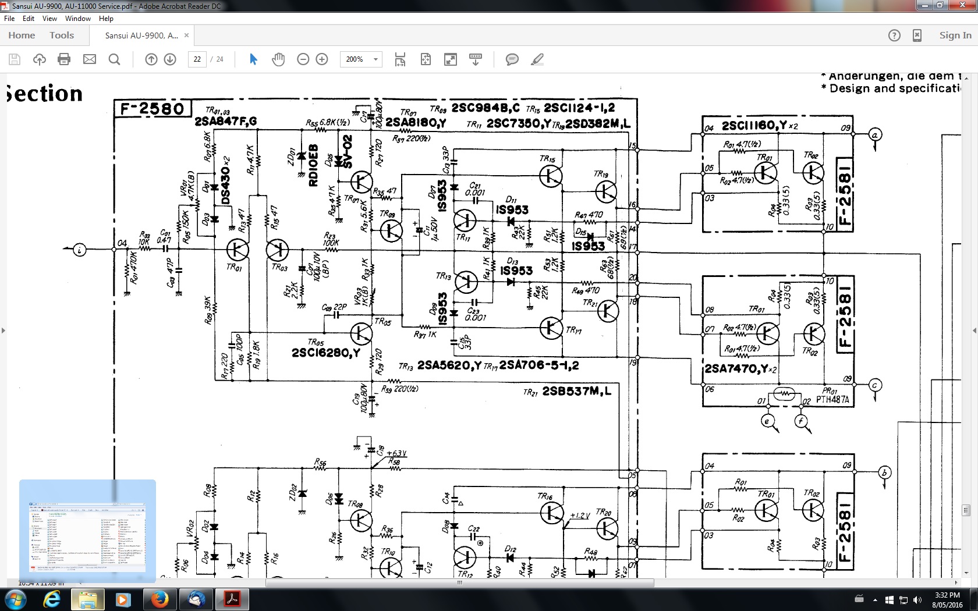Click the 2SC984B,C transistor label
The width and height of the screenshot is (978, 611).
click(486, 108)
